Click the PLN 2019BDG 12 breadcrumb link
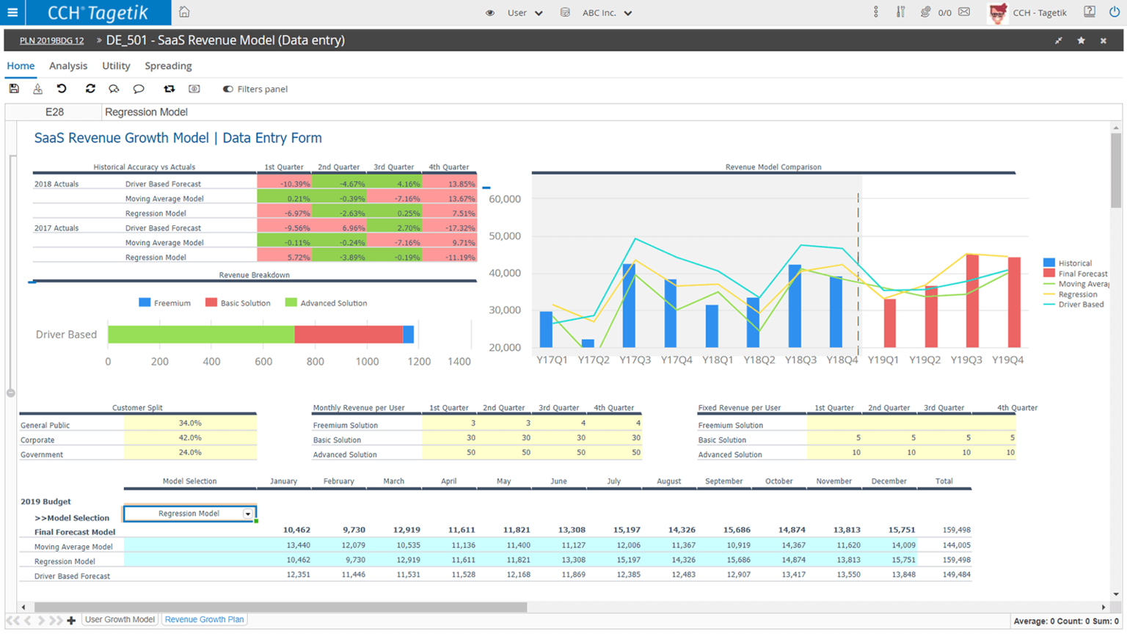1127x634 pixels. (x=51, y=40)
